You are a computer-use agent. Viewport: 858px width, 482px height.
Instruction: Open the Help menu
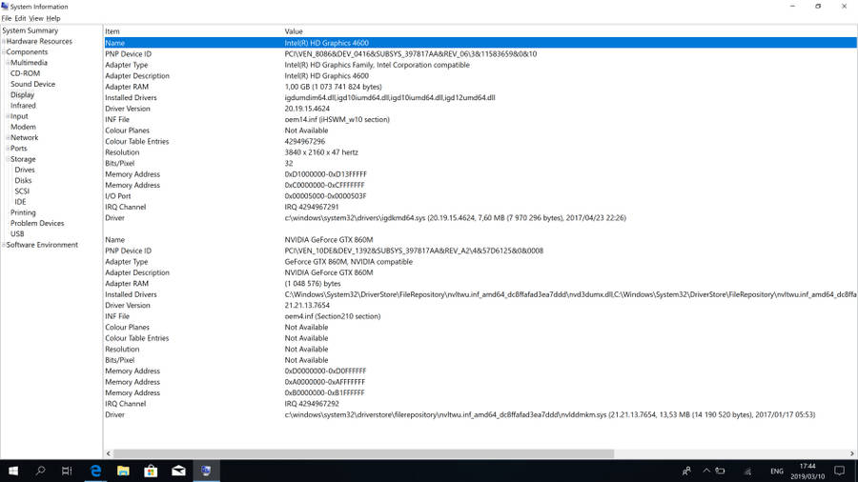click(x=53, y=18)
